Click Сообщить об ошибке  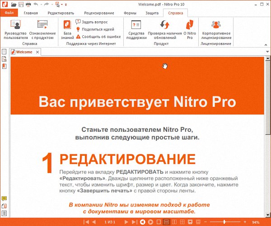click(98, 37)
